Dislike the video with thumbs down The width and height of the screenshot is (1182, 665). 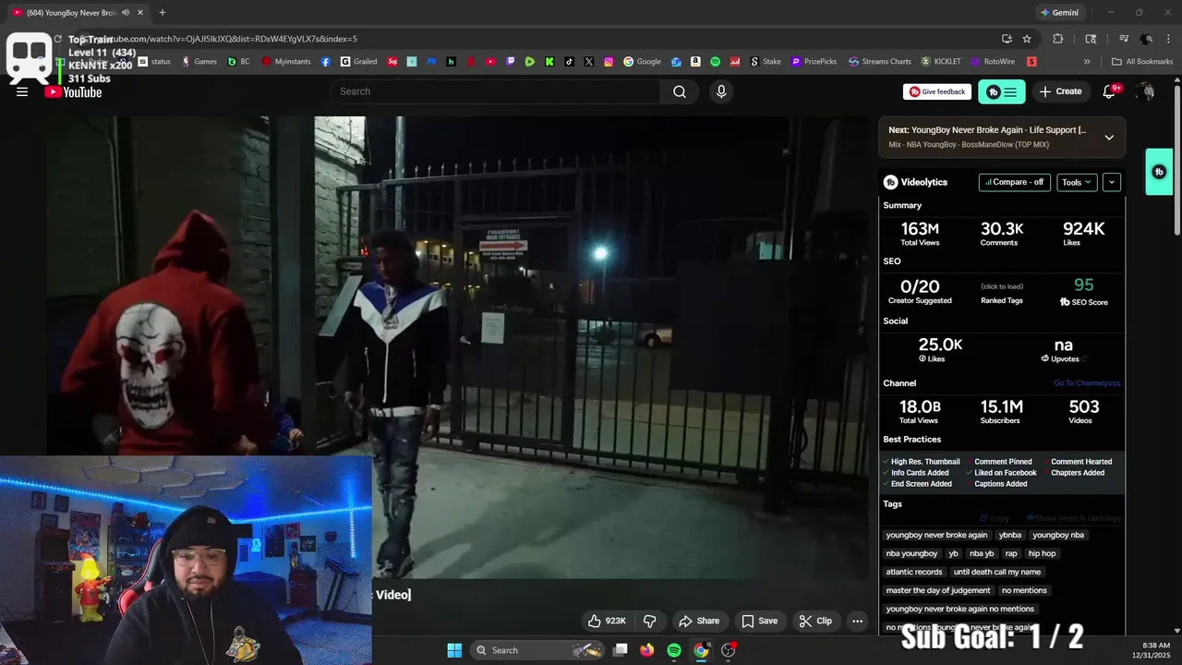click(x=650, y=621)
